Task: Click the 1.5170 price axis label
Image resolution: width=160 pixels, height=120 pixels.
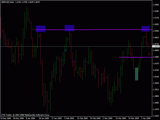Action: coord(156,18)
